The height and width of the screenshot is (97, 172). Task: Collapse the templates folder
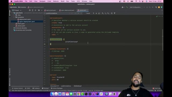(14, 17)
